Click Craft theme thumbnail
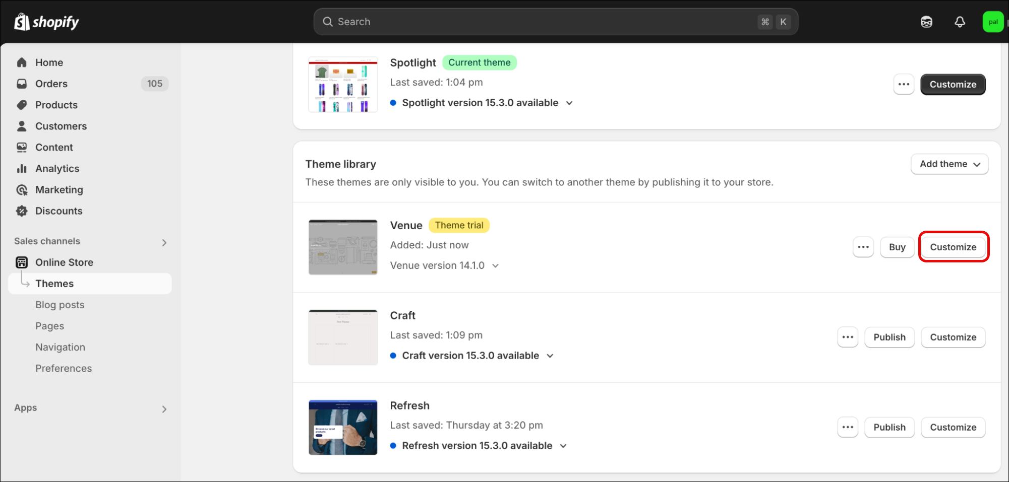 point(343,337)
